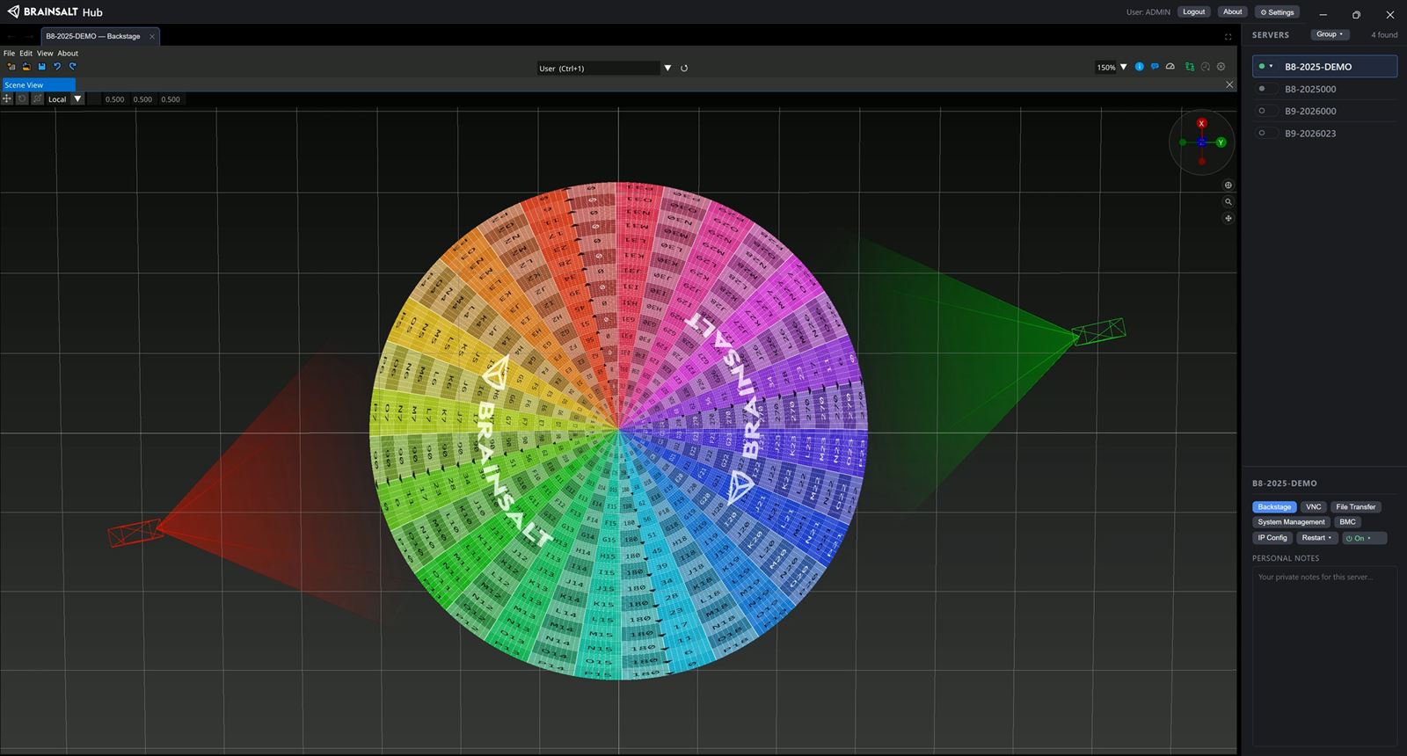Click the new project toolbar icon
Screen dimensions: 1407x756
11,67
